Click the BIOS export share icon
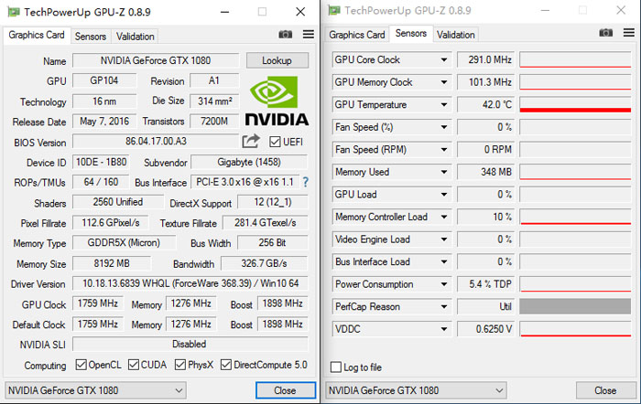Viewport: 641px width, 404px height. pyautogui.click(x=251, y=141)
